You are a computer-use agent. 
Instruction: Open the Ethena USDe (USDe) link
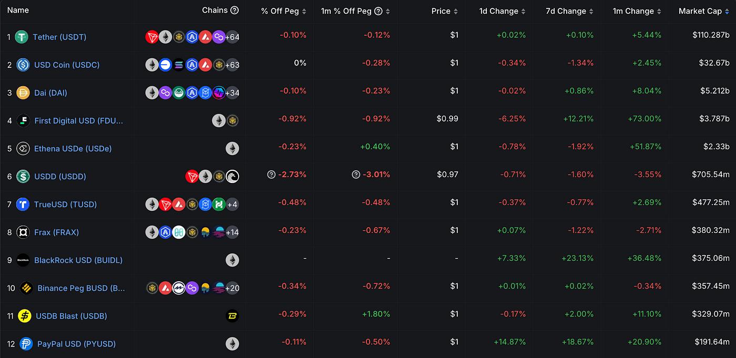click(x=73, y=148)
